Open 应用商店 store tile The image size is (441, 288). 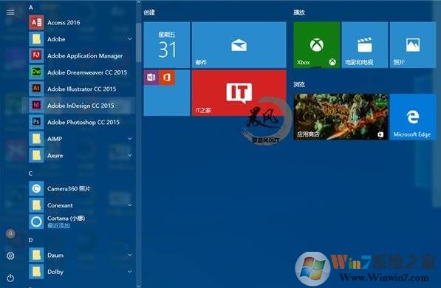pos(341,117)
